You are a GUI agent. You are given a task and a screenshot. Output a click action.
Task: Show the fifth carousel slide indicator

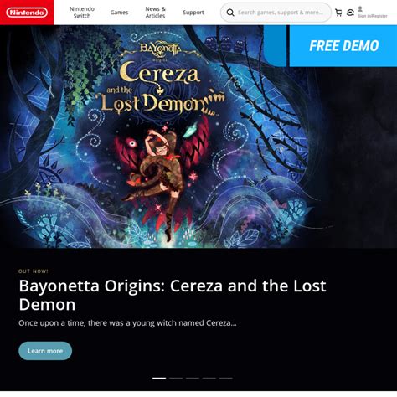click(x=225, y=378)
